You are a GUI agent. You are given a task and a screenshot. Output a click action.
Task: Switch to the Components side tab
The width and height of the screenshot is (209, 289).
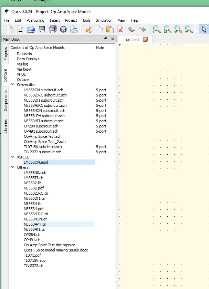coord(6,101)
